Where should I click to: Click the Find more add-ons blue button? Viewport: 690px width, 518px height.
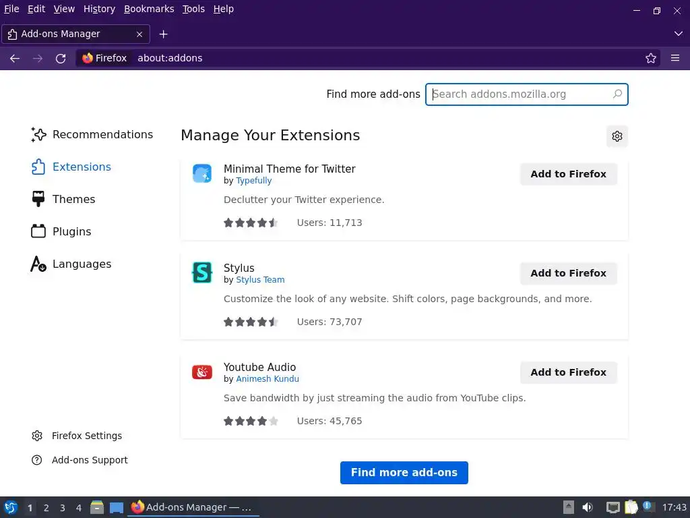(404, 473)
